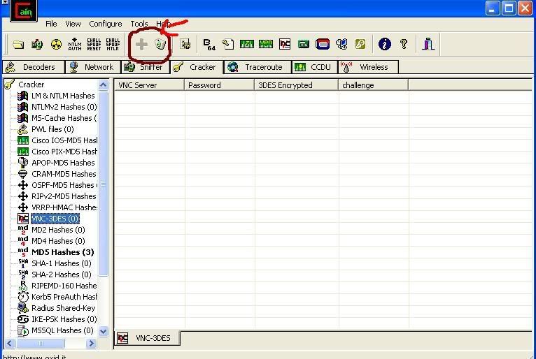The width and height of the screenshot is (536, 359).
Task: Select OSPF-MD5 Hashes entry
Action: pyautogui.click(x=64, y=185)
